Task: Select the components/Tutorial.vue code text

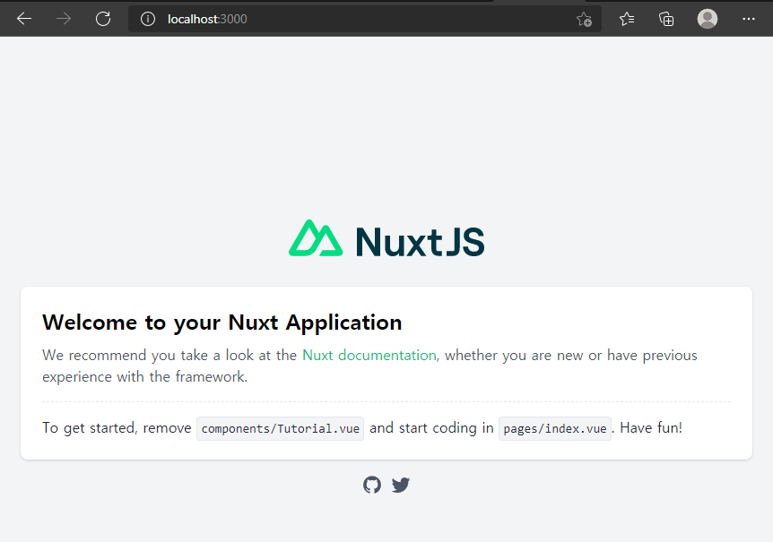Action: pos(280,428)
